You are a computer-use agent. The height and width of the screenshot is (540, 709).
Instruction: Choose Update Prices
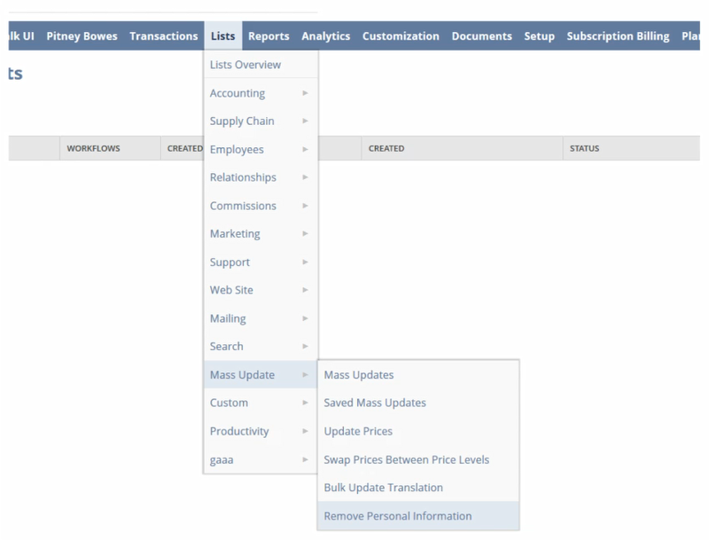[x=418, y=431]
